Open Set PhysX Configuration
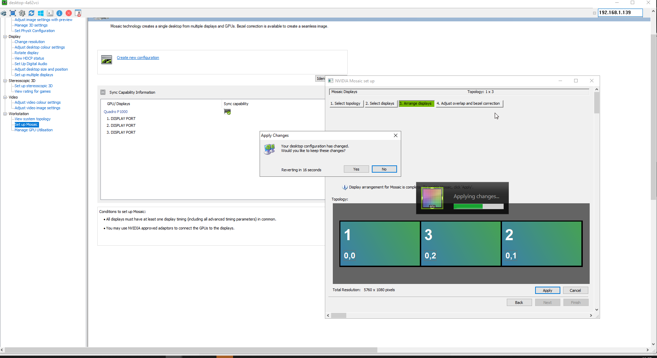The image size is (657, 358). pos(35,31)
